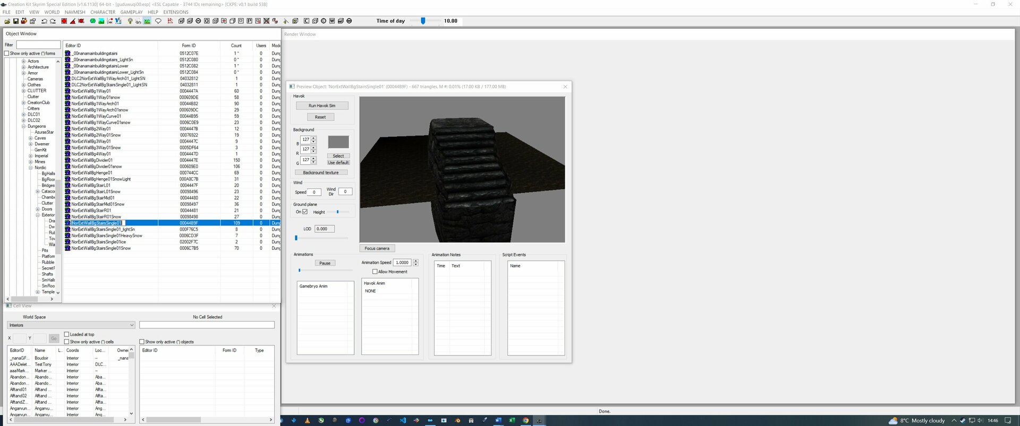
Task: Open the WORLD menu
Action: 52,12
